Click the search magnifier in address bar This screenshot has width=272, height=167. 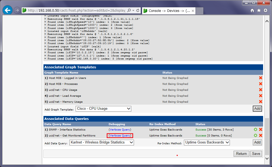click(129, 11)
